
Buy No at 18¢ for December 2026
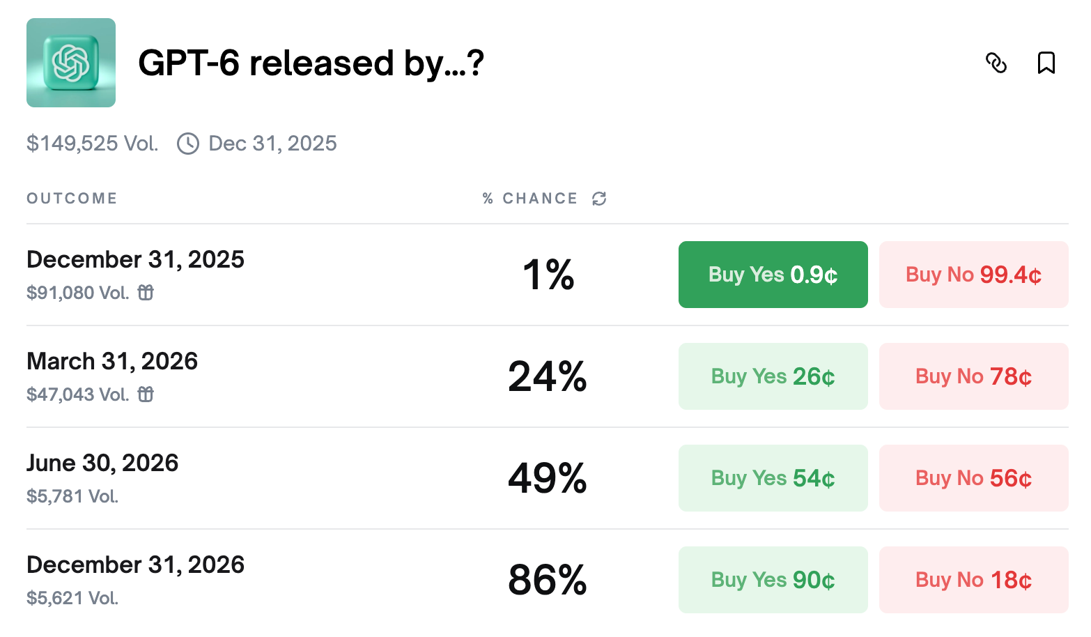click(x=973, y=580)
